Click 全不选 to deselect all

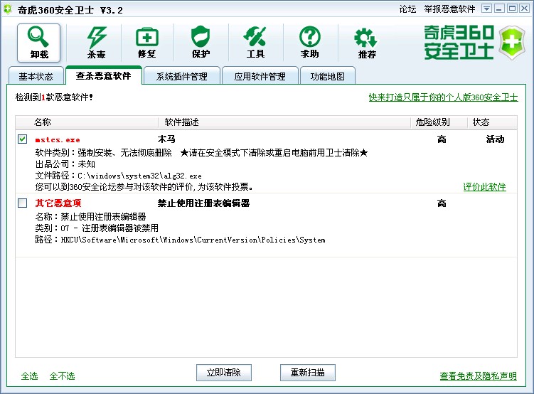pyautogui.click(x=62, y=376)
